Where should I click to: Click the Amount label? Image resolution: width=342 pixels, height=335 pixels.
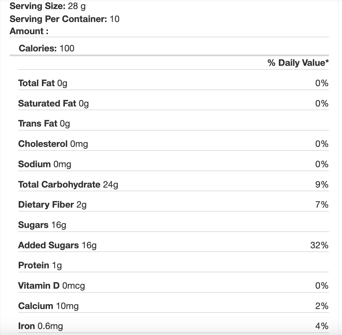[x=29, y=31]
